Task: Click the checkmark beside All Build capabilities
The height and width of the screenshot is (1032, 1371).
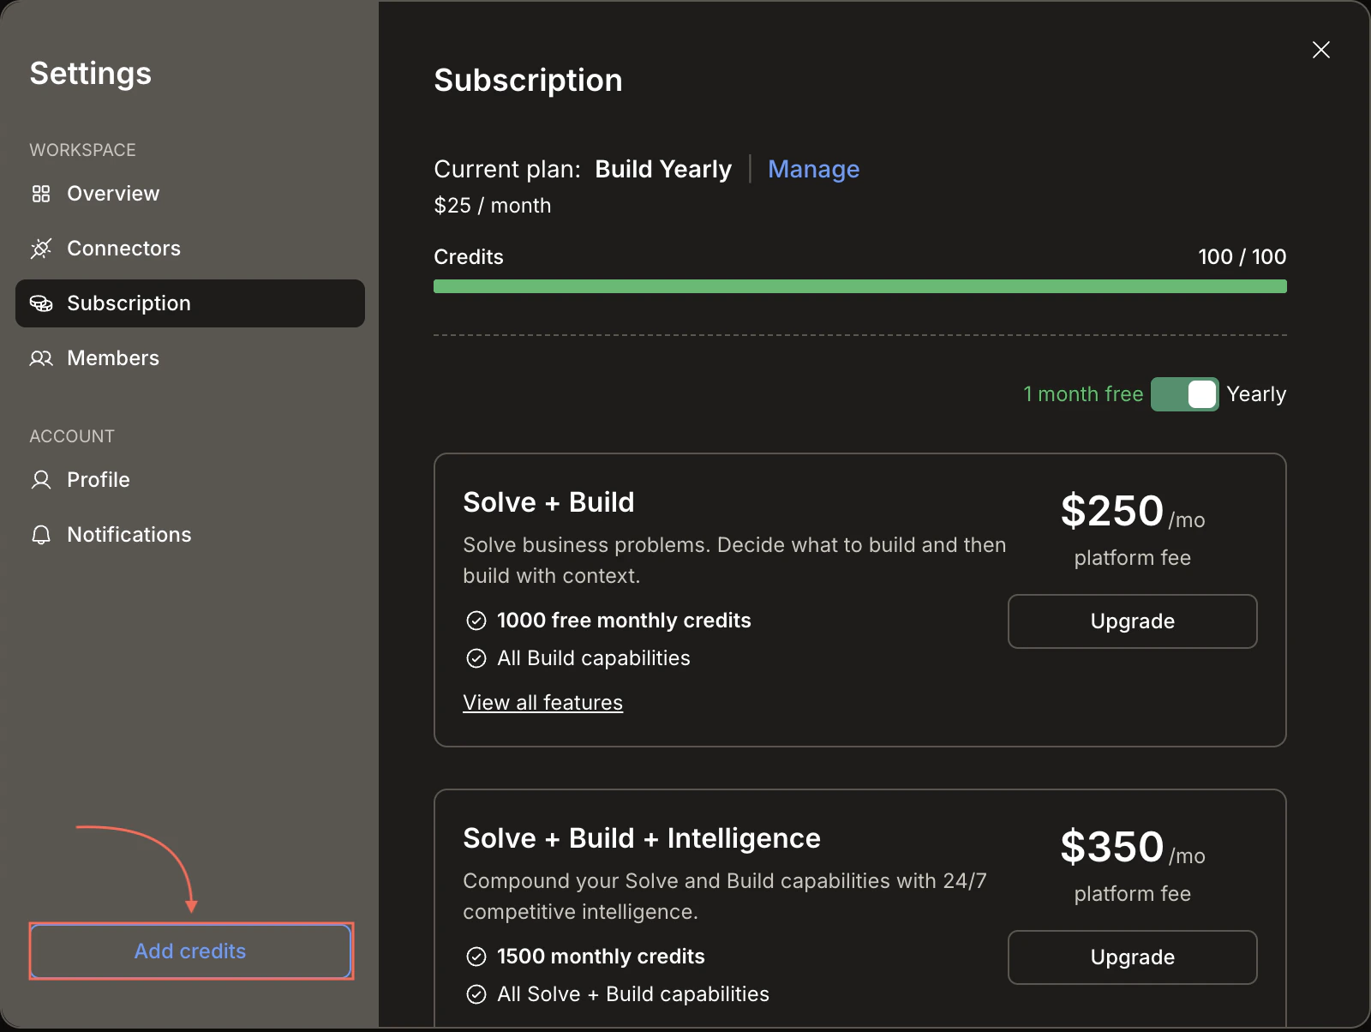Action: [476, 658]
